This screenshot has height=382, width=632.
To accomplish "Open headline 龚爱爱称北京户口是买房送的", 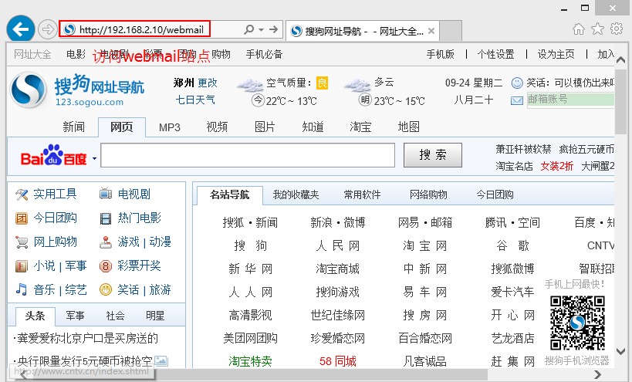I will (87, 339).
